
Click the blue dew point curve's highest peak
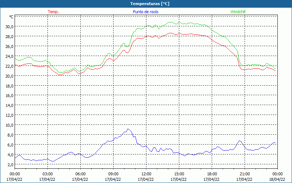point(128,129)
